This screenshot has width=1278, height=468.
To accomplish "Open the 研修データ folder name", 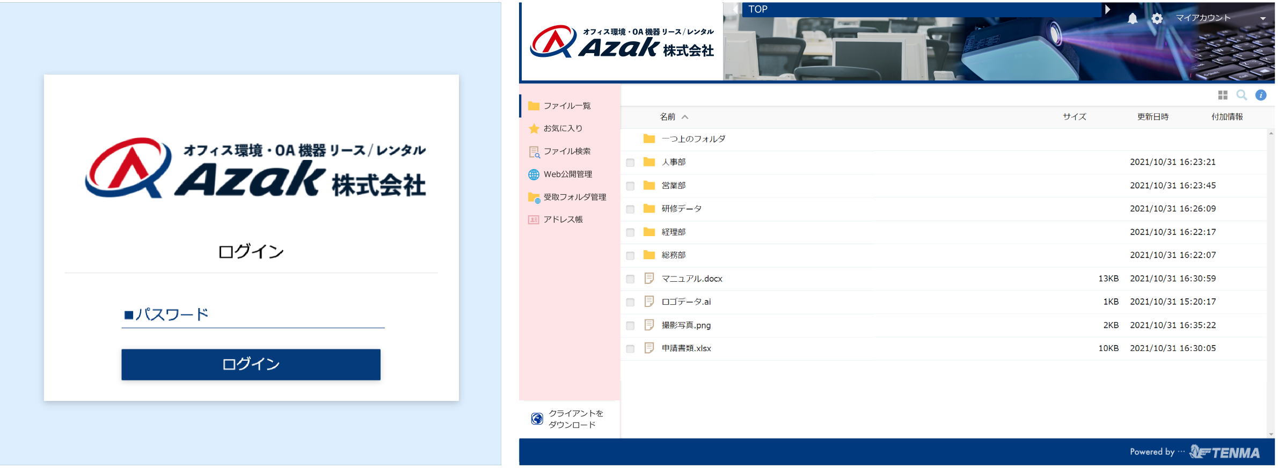I will pyautogui.click(x=681, y=209).
